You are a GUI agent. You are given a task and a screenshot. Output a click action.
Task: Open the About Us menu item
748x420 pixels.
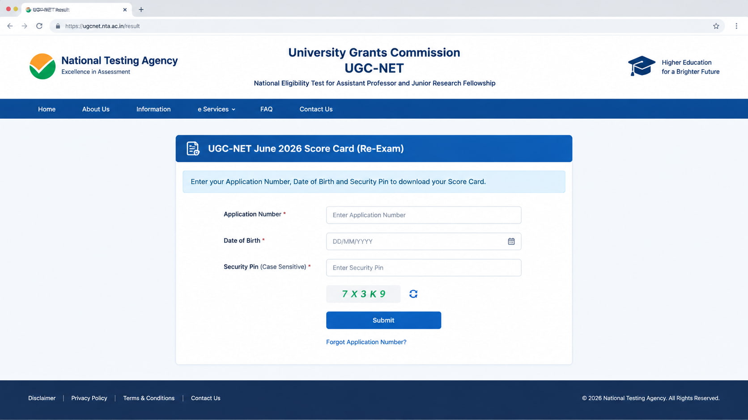pos(96,109)
